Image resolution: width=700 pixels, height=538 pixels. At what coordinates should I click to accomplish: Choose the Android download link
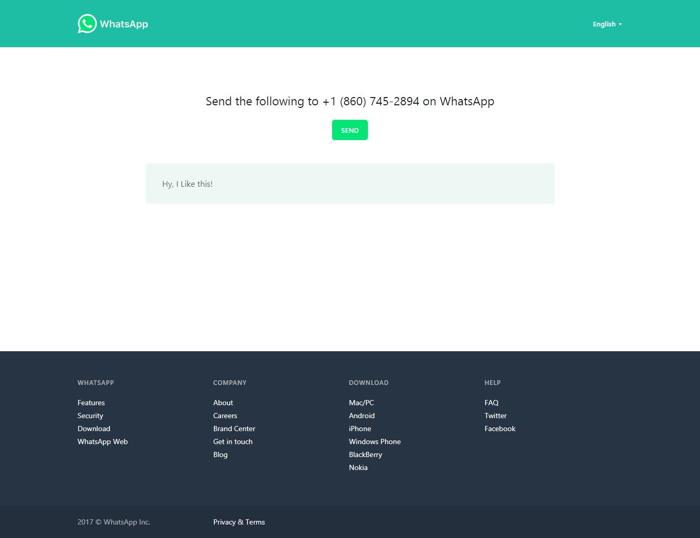tap(362, 416)
